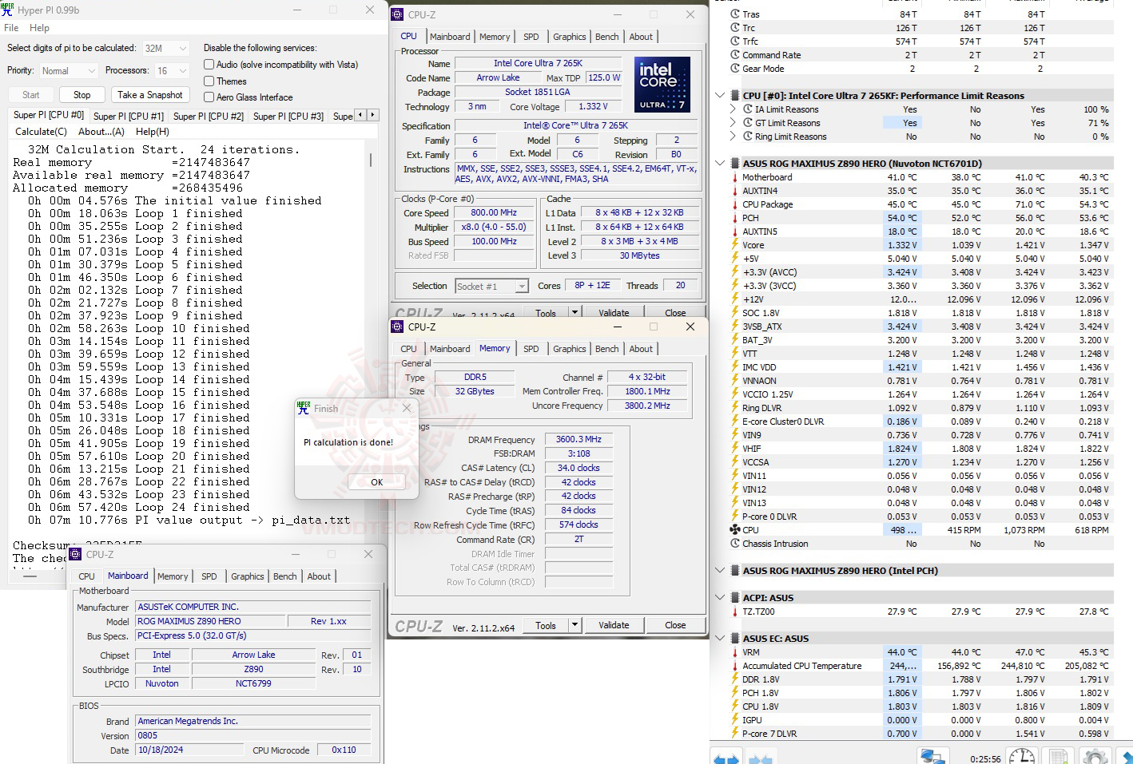Image resolution: width=1133 pixels, height=764 pixels.
Task: Collapse the ASUS EC: ASUS sensor group
Action: pyautogui.click(x=720, y=639)
